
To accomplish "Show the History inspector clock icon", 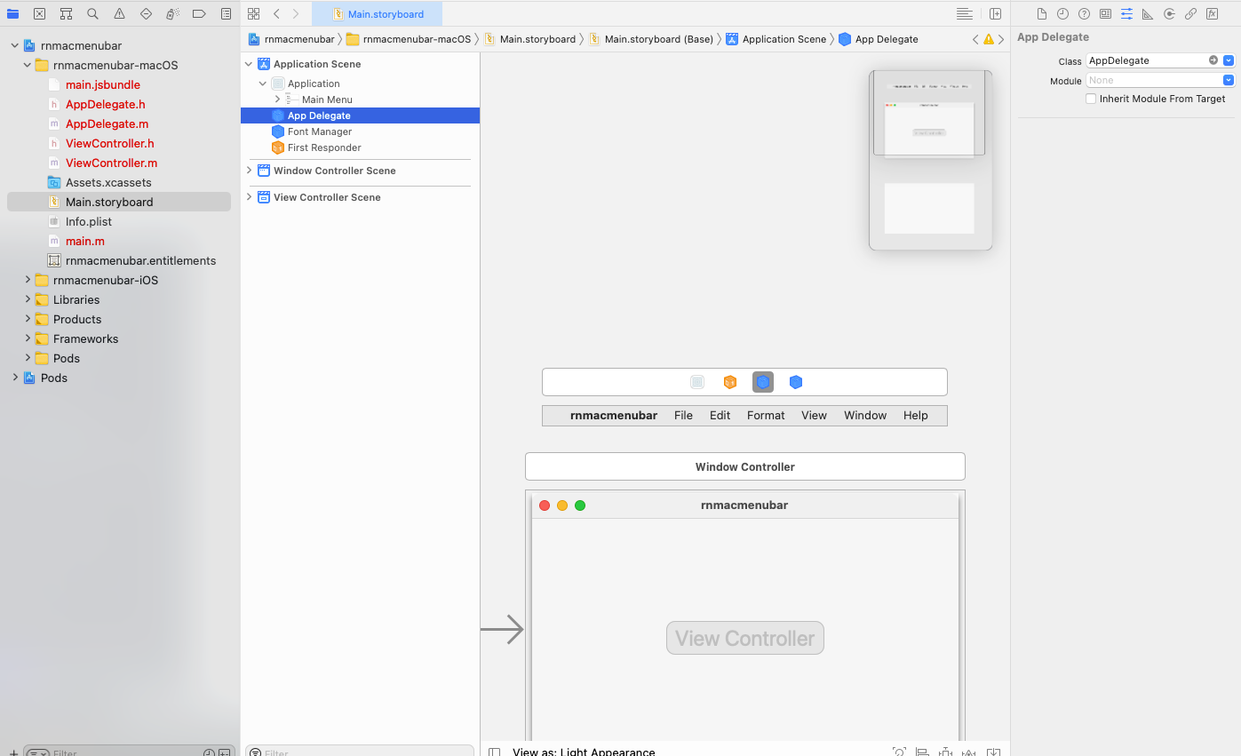I will 1063,14.
